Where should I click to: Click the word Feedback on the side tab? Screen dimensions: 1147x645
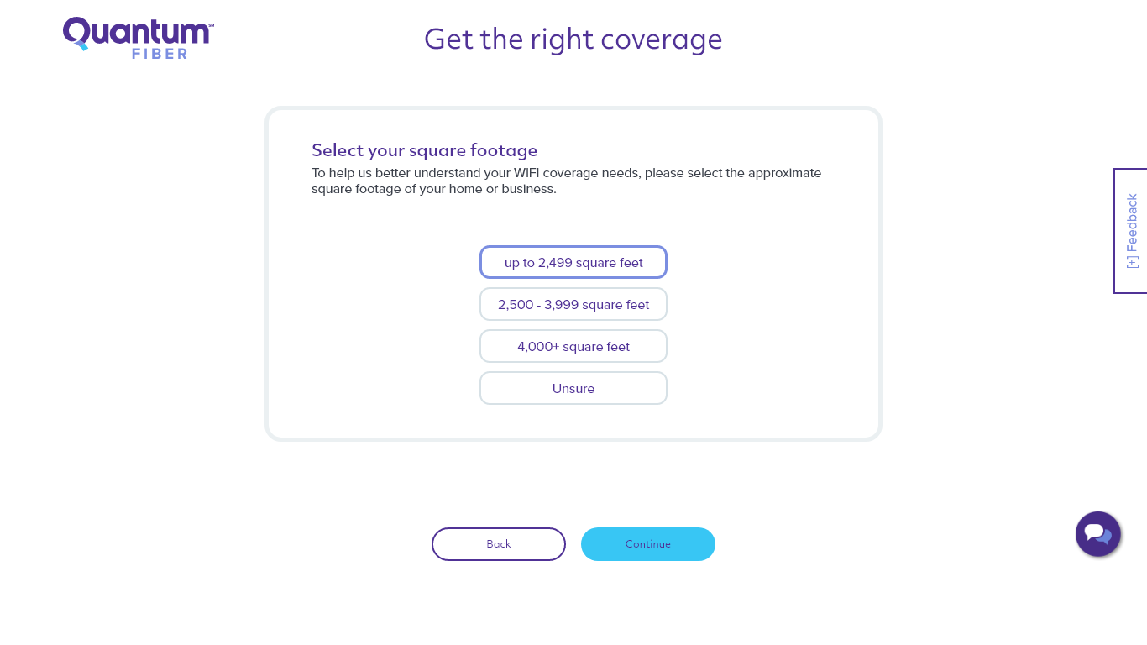(1133, 223)
